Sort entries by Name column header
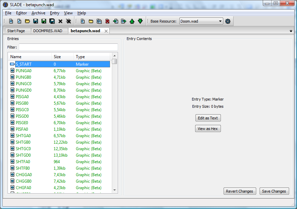 (x=30, y=57)
